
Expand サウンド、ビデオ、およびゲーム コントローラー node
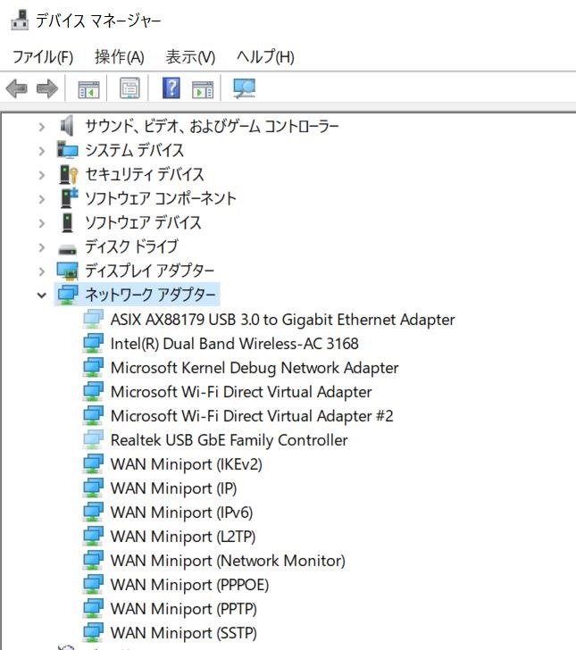coord(41,127)
